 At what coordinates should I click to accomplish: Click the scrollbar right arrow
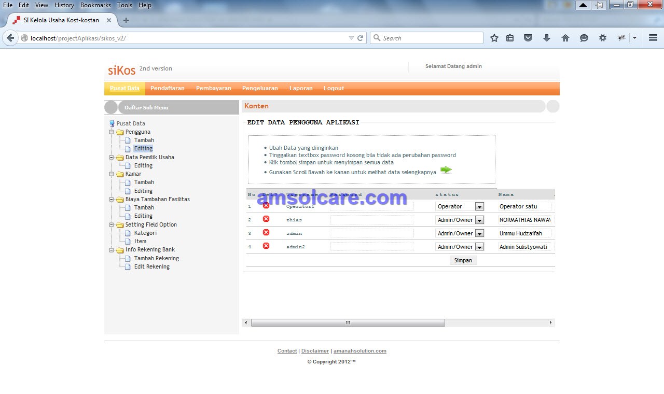pos(550,322)
